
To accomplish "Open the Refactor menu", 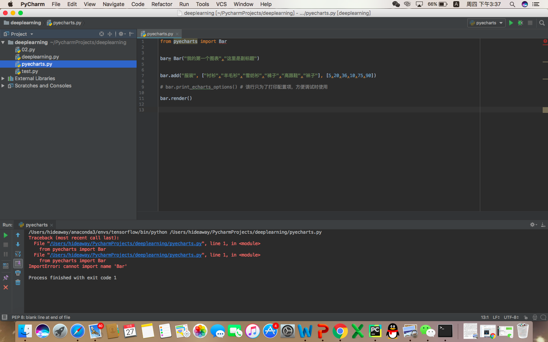I will pyautogui.click(x=162, y=4).
